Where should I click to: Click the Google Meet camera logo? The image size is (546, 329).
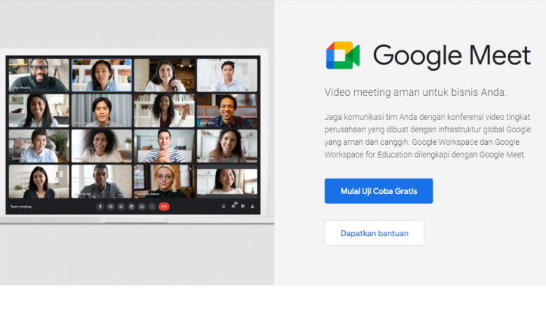(342, 55)
